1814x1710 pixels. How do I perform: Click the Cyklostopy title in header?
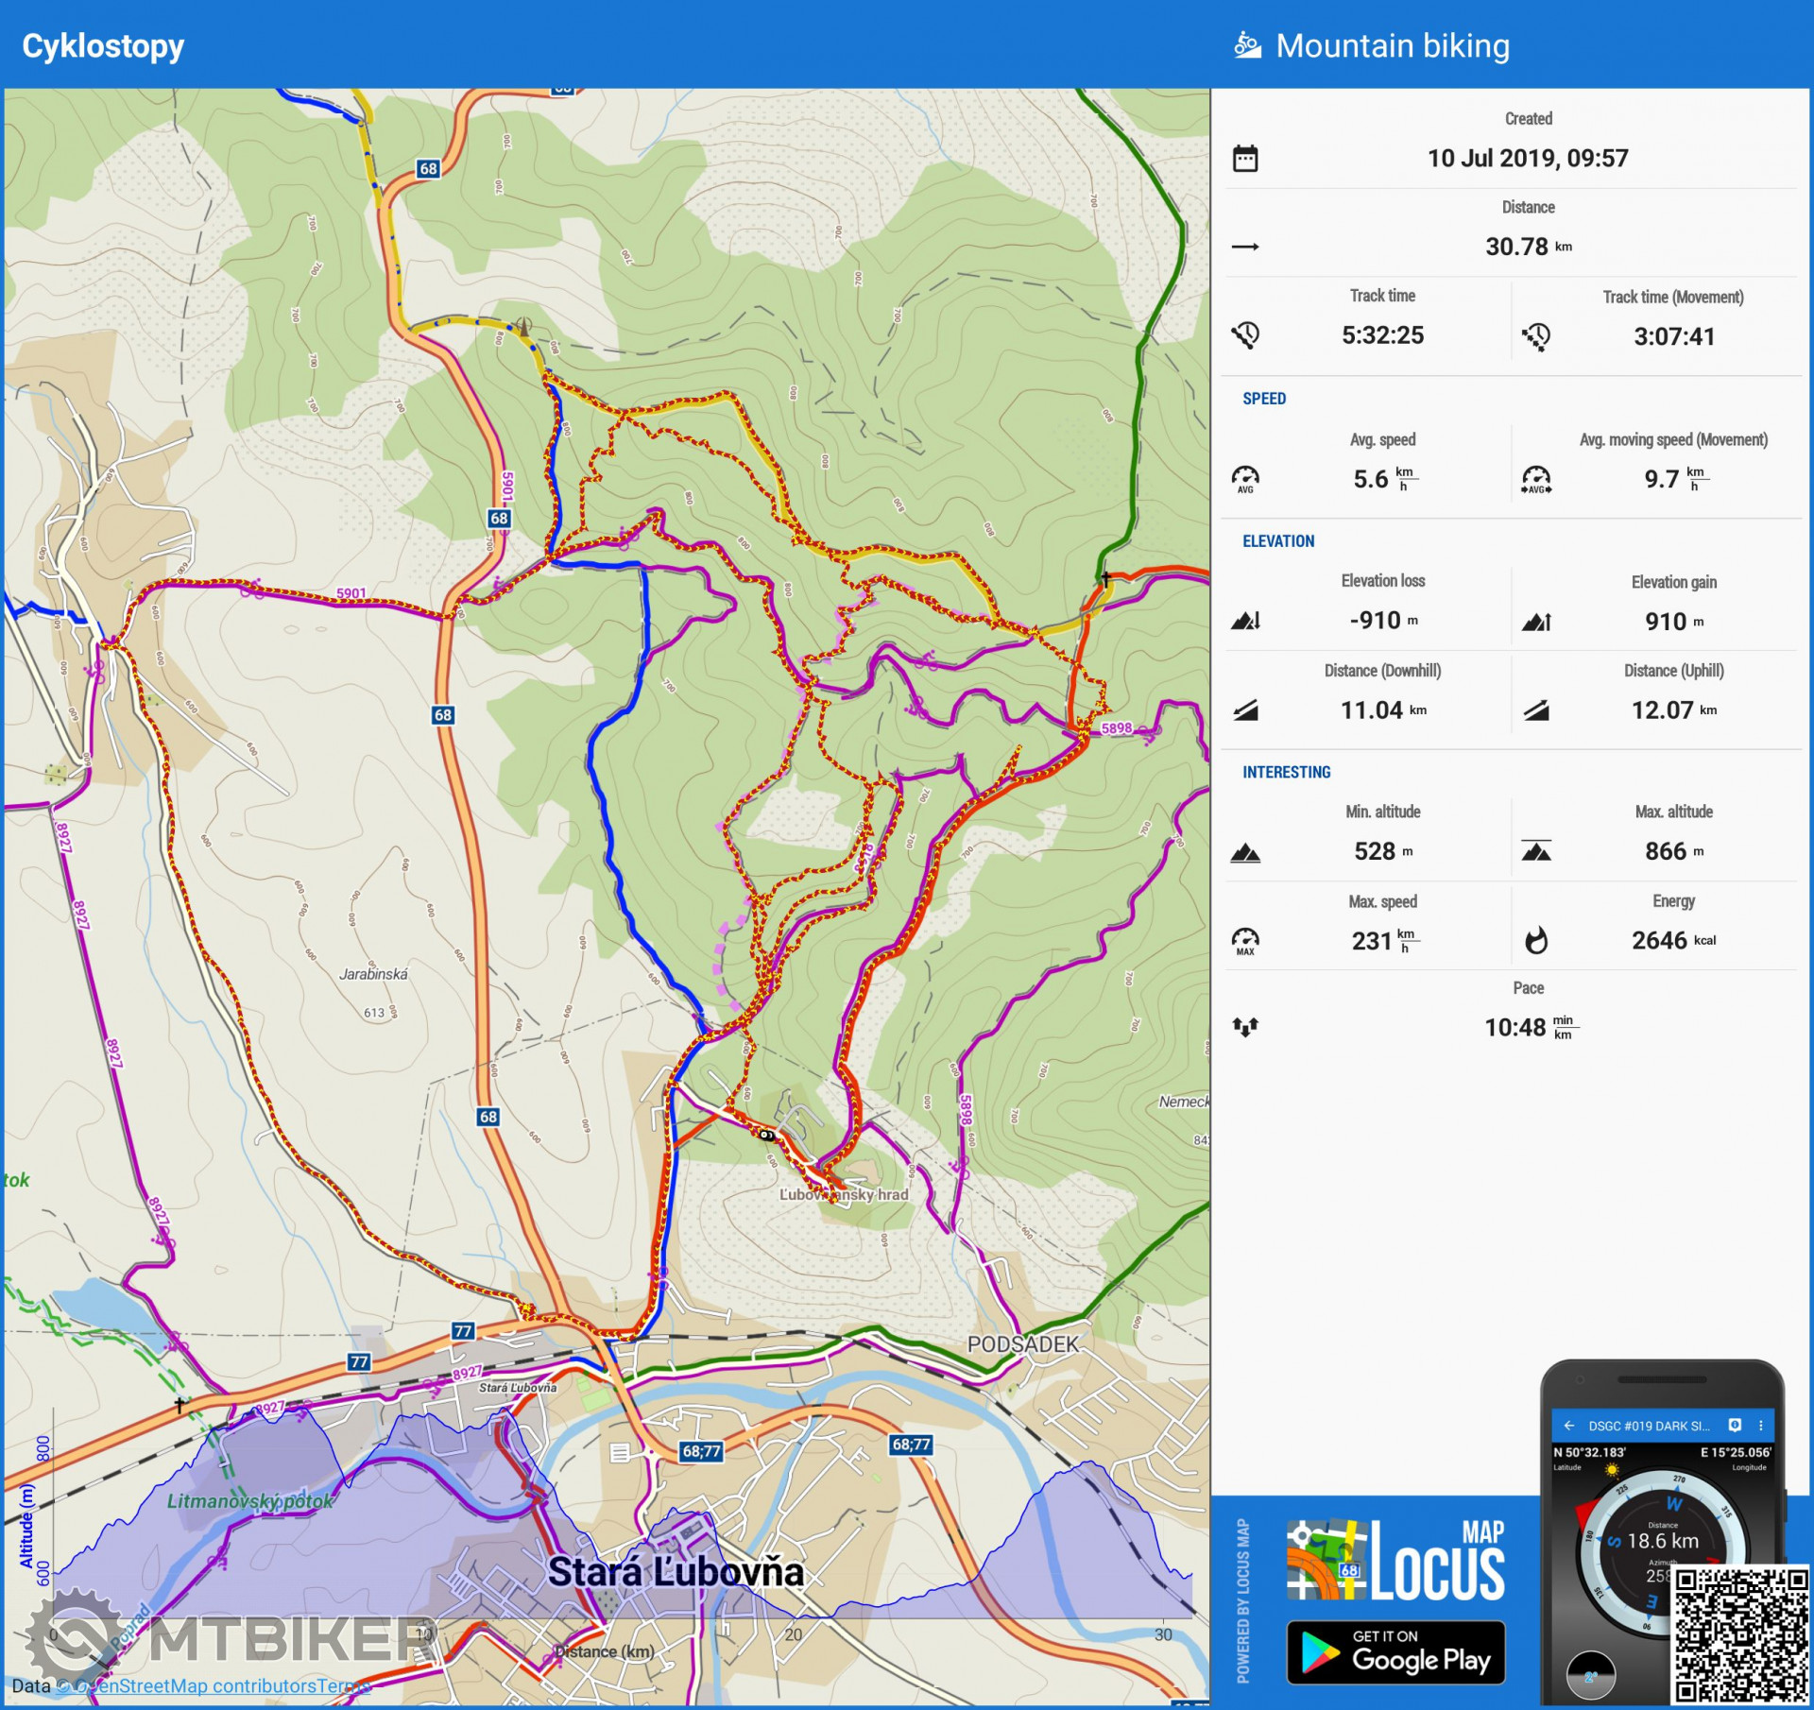103,45
